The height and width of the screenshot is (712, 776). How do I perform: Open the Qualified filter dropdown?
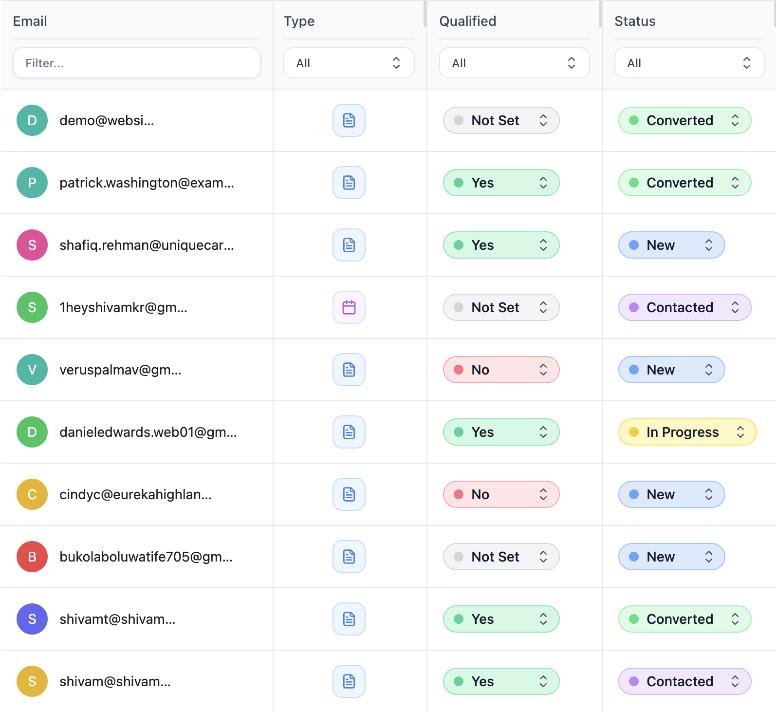point(515,63)
